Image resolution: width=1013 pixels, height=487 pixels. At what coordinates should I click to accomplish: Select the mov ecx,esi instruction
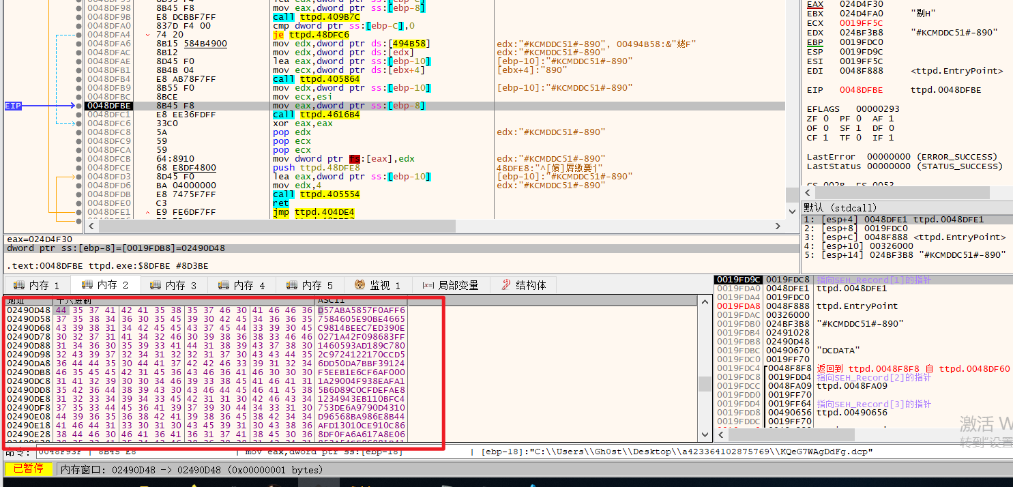point(302,97)
